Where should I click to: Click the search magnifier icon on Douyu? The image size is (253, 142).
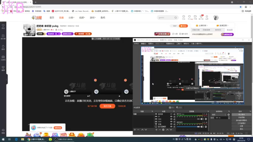[x=176, y=18]
